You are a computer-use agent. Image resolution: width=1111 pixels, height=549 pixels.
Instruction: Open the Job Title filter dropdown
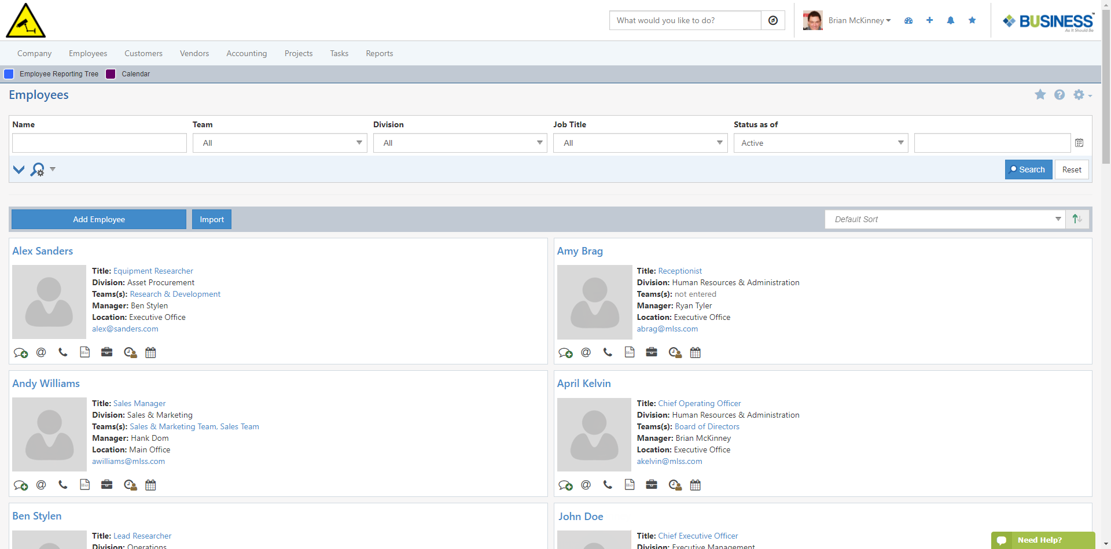coord(641,143)
